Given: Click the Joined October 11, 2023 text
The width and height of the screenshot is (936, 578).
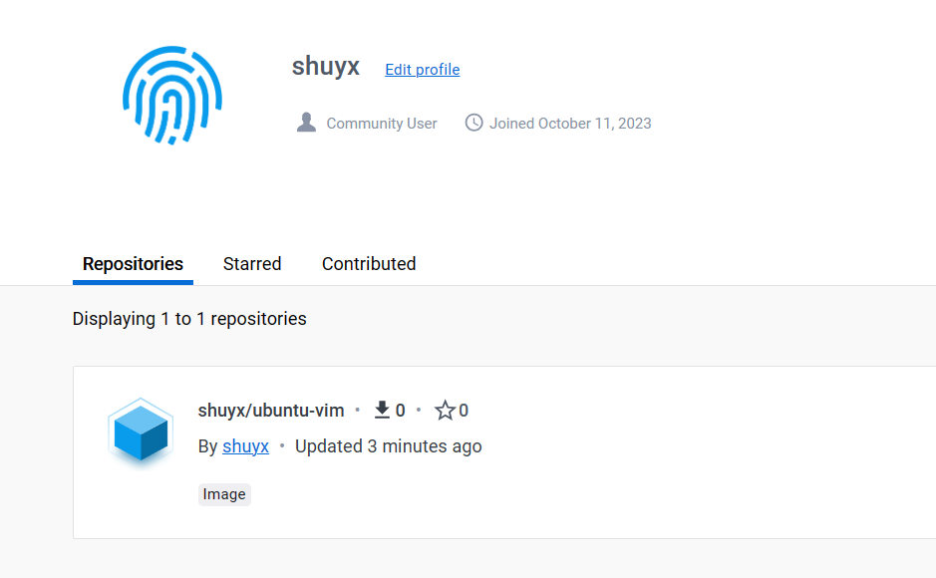Looking at the screenshot, I should (x=570, y=124).
